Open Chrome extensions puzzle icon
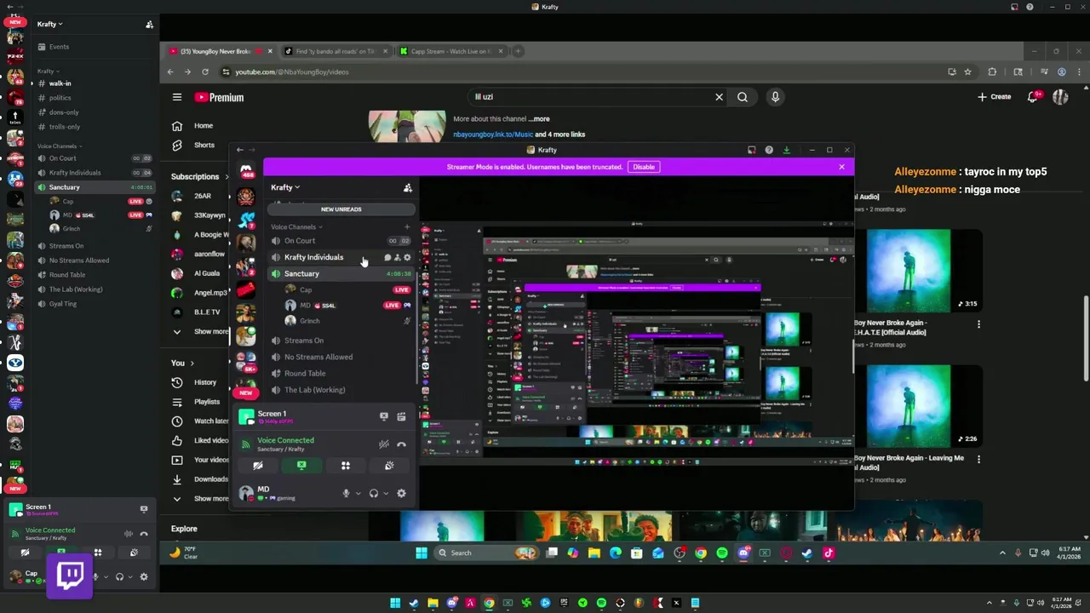 coord(992,72)
